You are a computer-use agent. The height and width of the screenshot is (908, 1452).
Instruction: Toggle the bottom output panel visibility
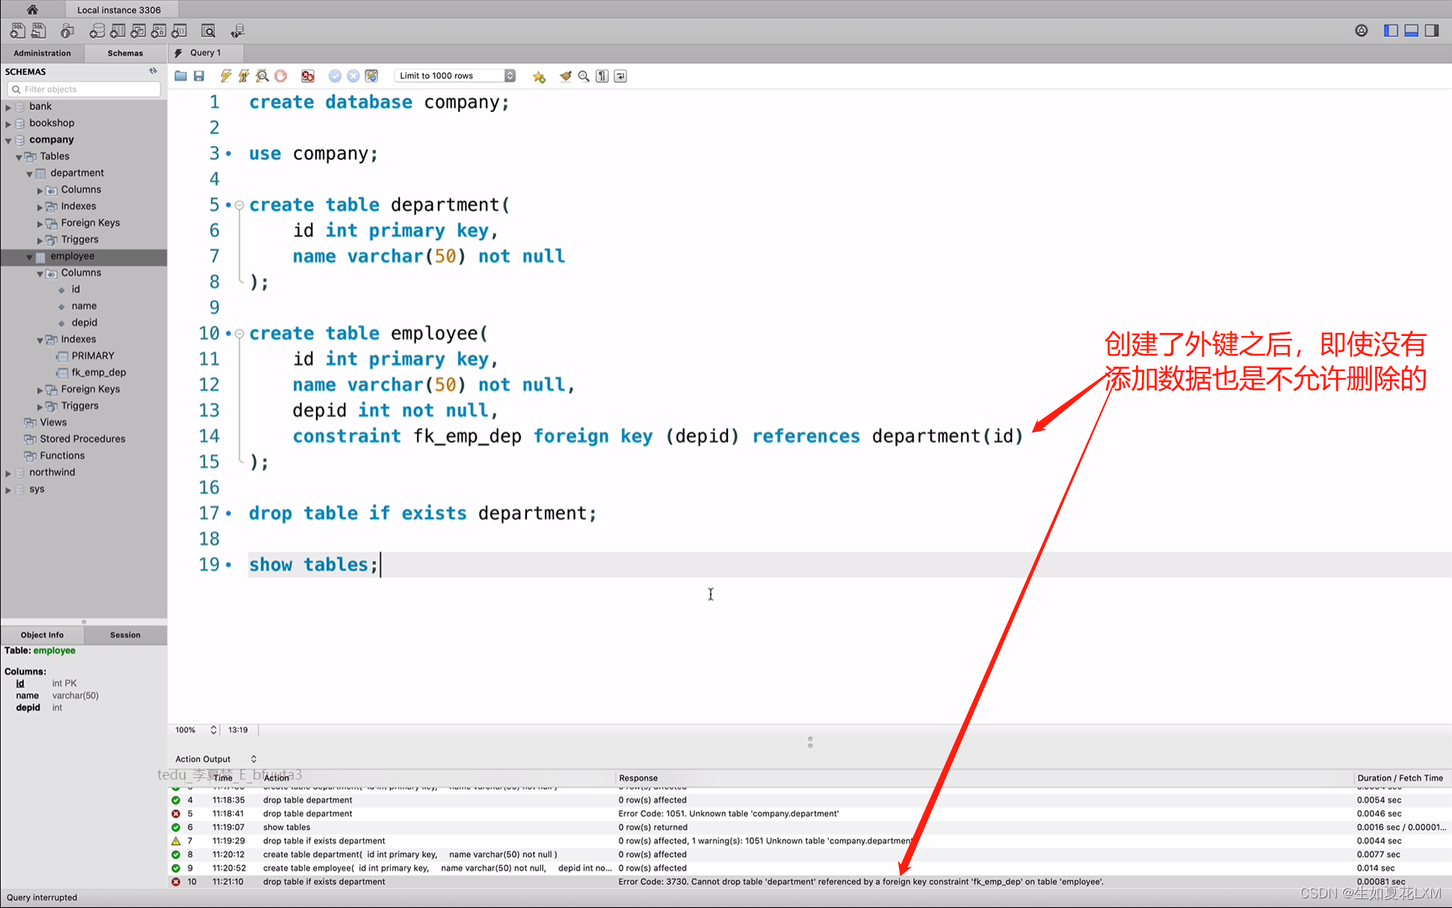click(1411, 31)
